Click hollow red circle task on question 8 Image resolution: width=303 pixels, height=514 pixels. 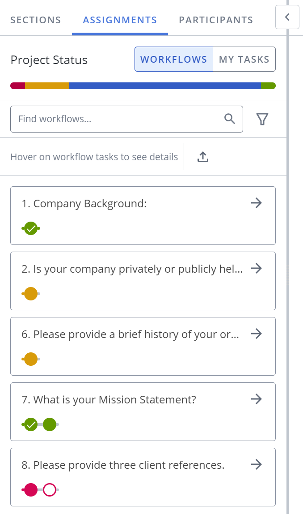[x=50, y=490]
